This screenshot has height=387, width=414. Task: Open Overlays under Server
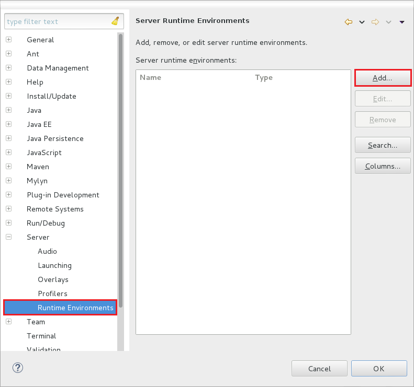[x=53, y=279]
